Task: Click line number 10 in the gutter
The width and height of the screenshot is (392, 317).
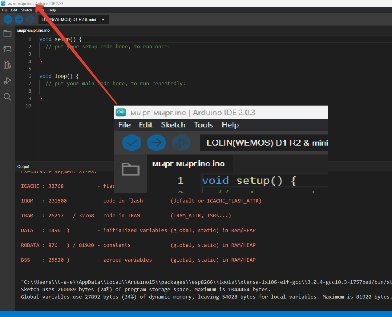Action: click(28, 106)
